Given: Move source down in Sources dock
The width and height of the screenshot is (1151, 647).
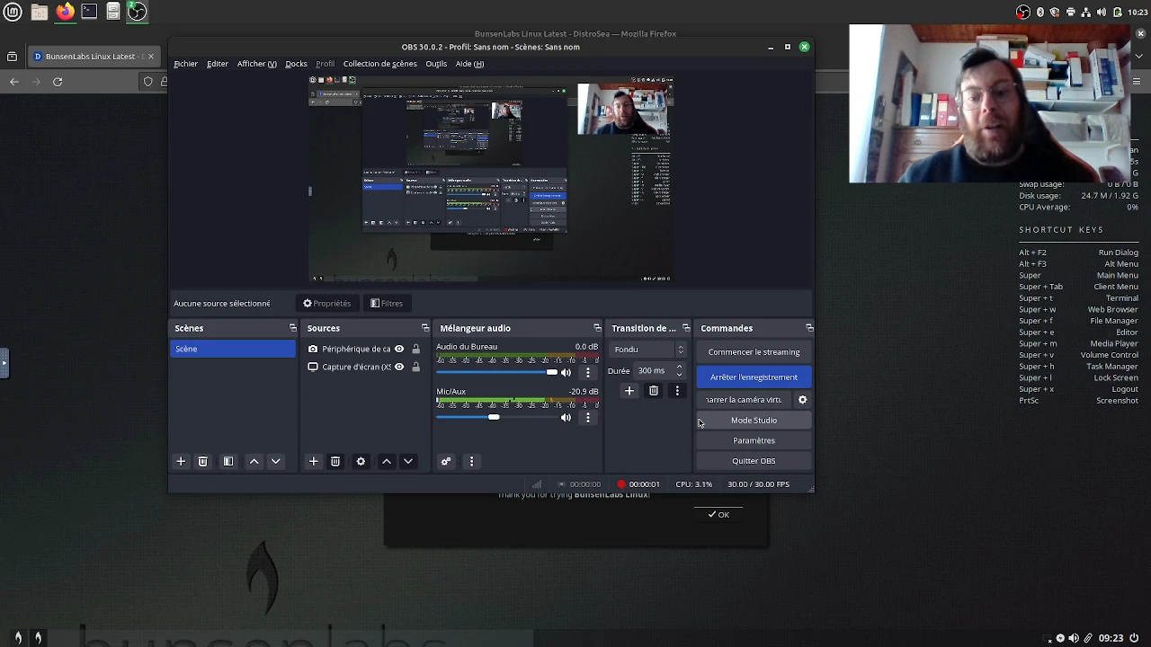Looking at the screenshot, I should pyautogui.click(x=408, y=461).
